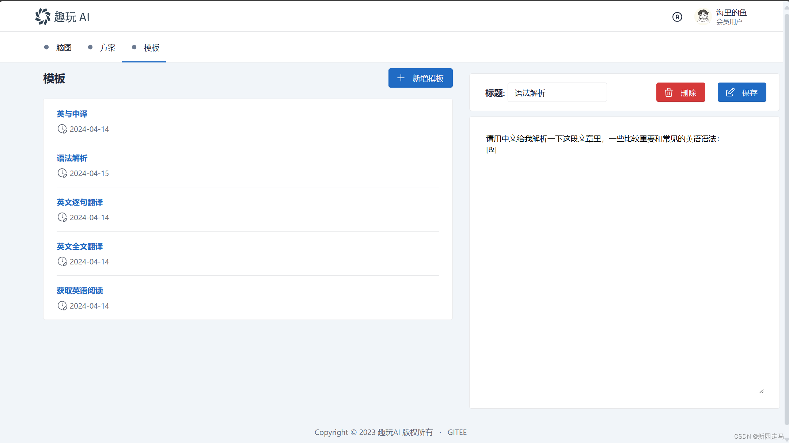
Task: Open the 英与中译 template
Action: coord(72,114)
